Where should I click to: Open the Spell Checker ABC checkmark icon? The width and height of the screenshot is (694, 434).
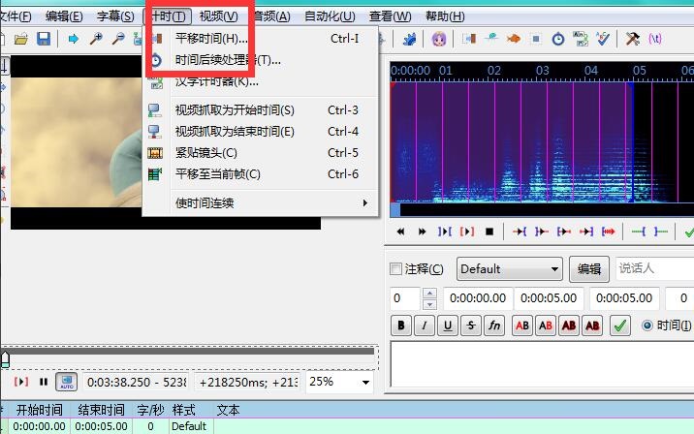click(x=603, y=39)
